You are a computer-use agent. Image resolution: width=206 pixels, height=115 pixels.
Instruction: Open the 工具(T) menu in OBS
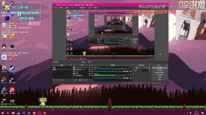pyautogui.click(x=90, y=8)
